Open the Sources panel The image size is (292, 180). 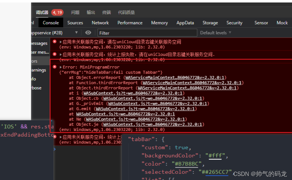tap(75, 23)
